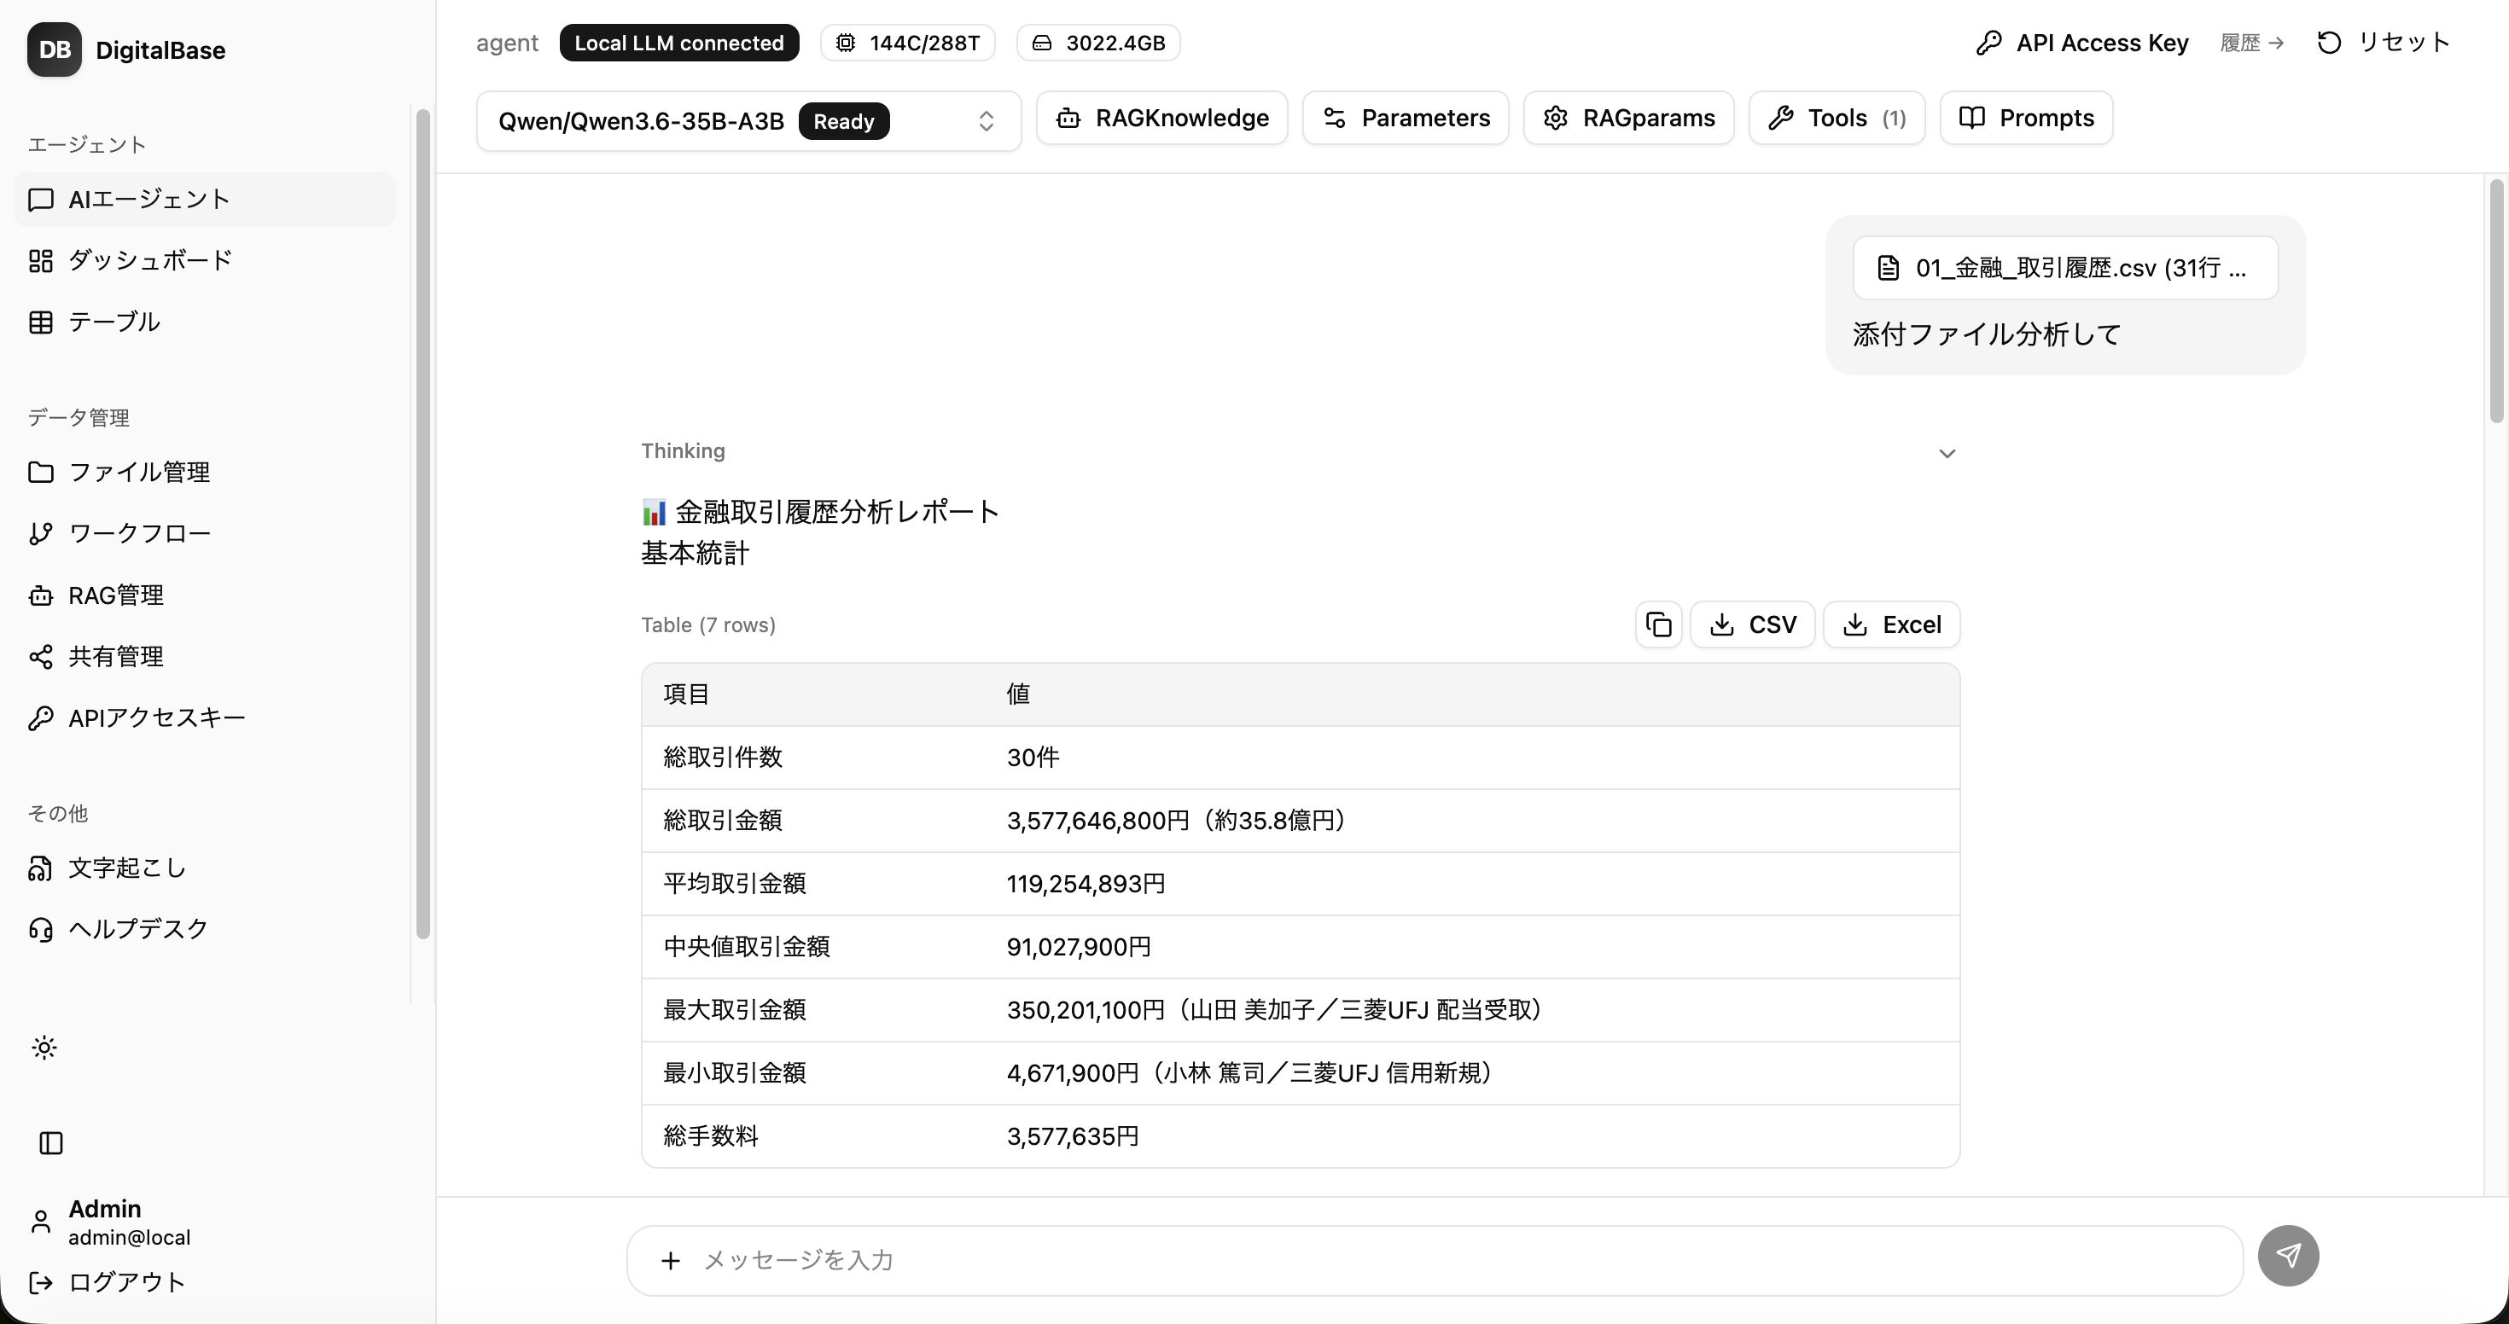Click the chat area vertical scrollbar
This screenshot has width=2509, height=1324.
2496,302
